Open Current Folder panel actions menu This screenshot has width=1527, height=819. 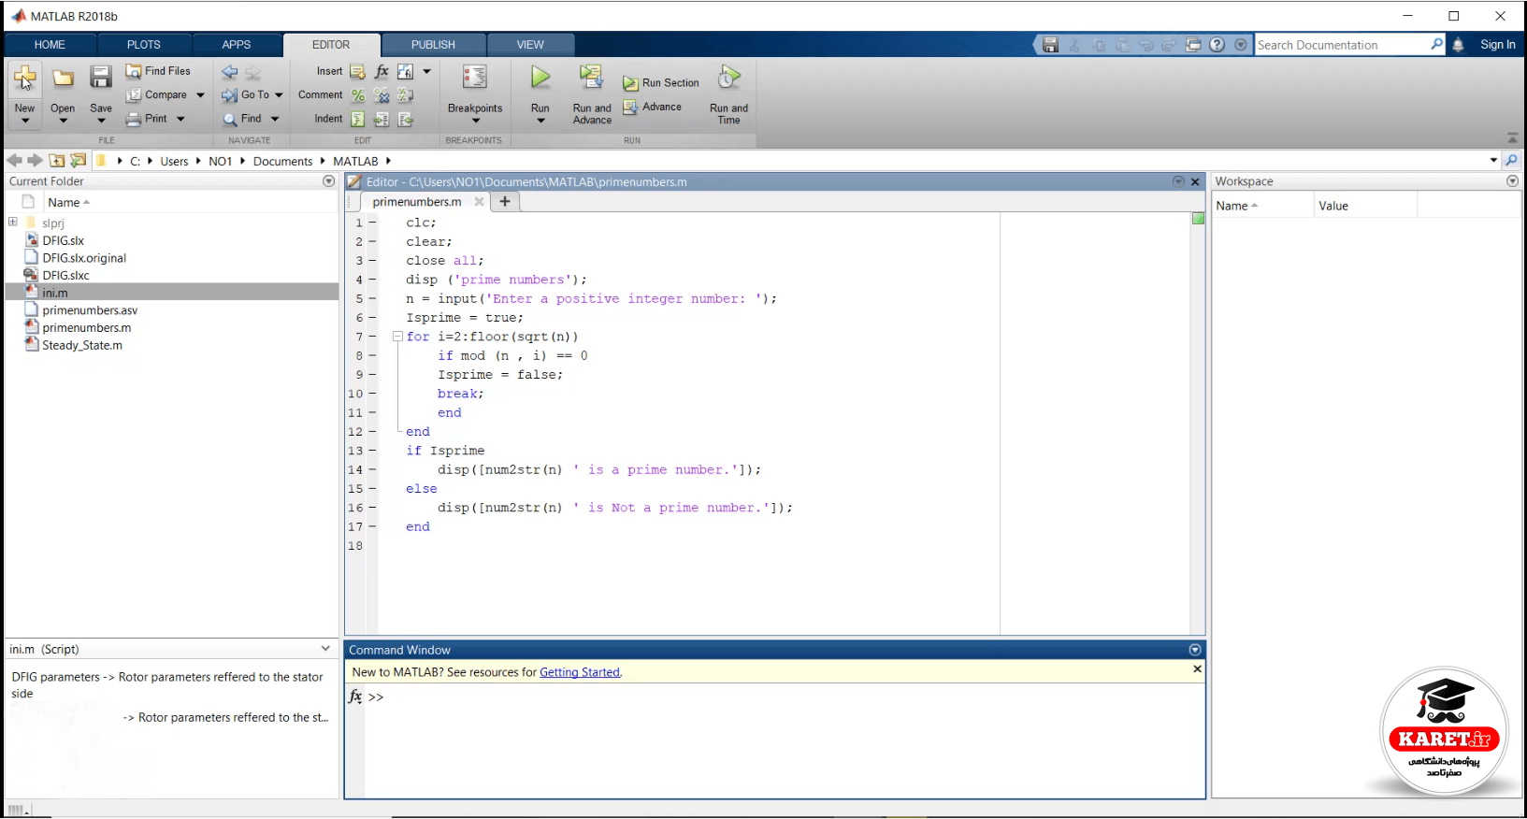(x=328, y=181)
